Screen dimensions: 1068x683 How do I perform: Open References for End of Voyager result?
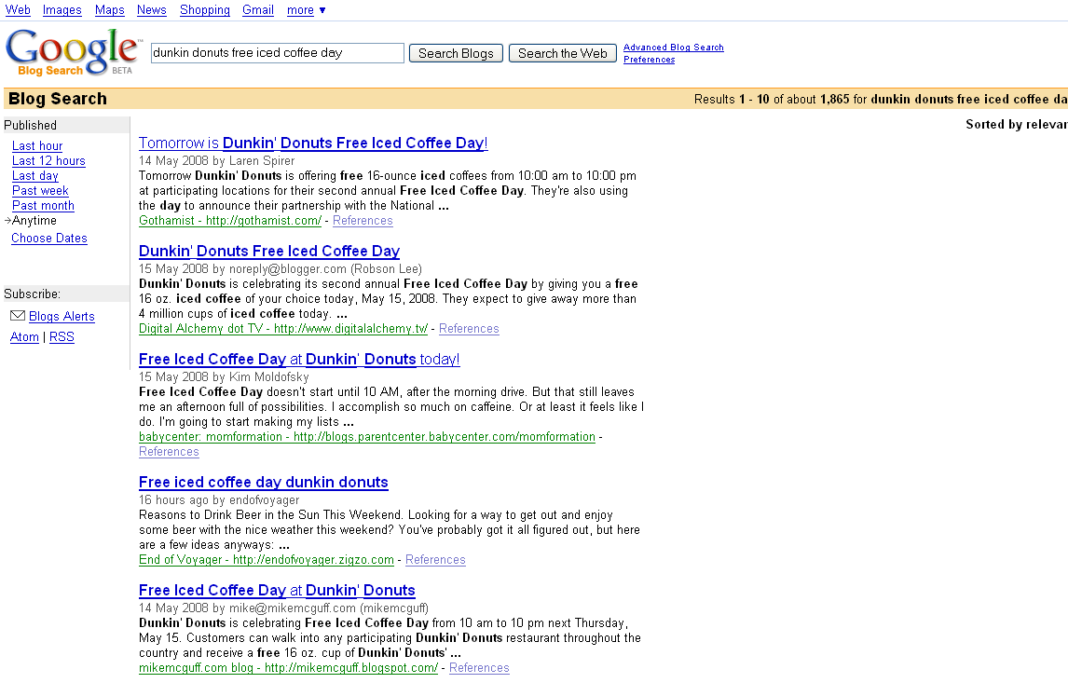pos(435,560)
